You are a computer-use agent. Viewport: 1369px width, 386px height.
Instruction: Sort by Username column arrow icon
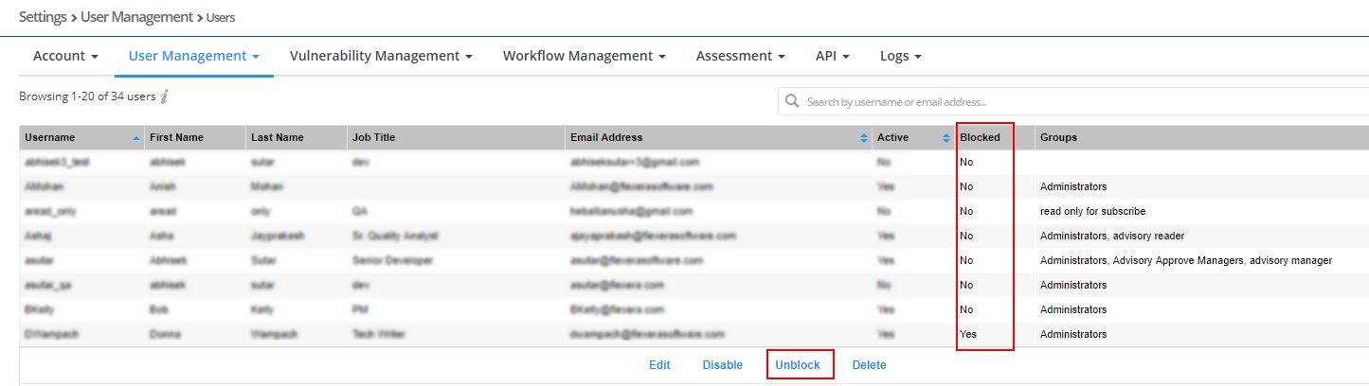click(135, 138)
